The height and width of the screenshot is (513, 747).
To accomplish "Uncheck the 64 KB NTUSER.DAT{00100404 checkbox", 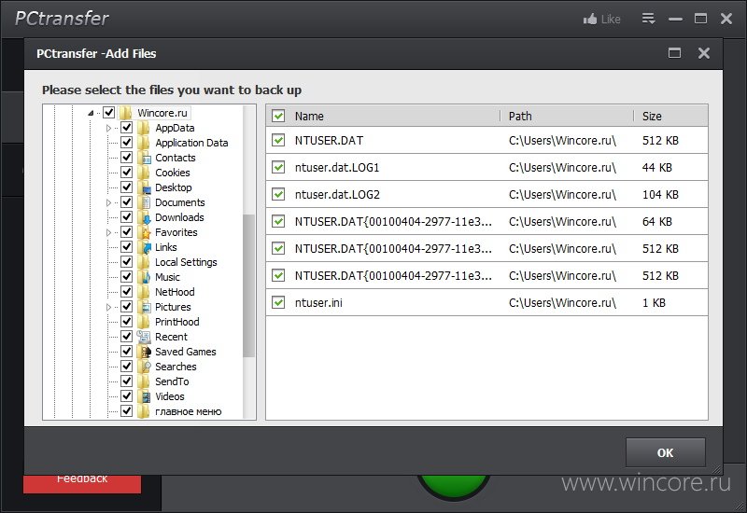I will 278,221.
